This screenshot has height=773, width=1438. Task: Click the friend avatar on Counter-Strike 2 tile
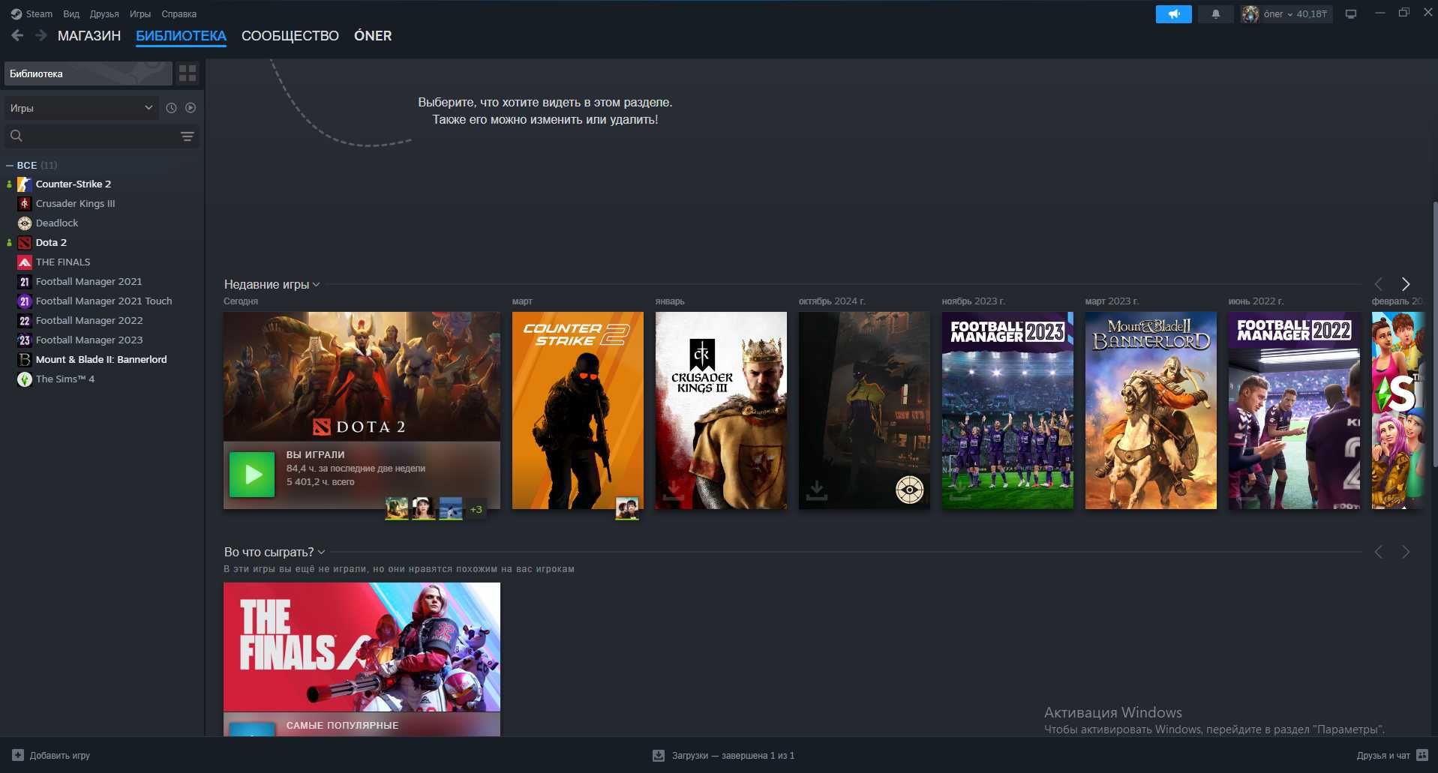627,508
